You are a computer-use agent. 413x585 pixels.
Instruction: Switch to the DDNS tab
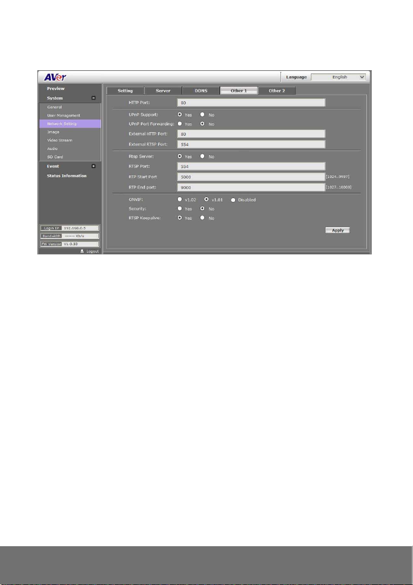click(200, 91)
